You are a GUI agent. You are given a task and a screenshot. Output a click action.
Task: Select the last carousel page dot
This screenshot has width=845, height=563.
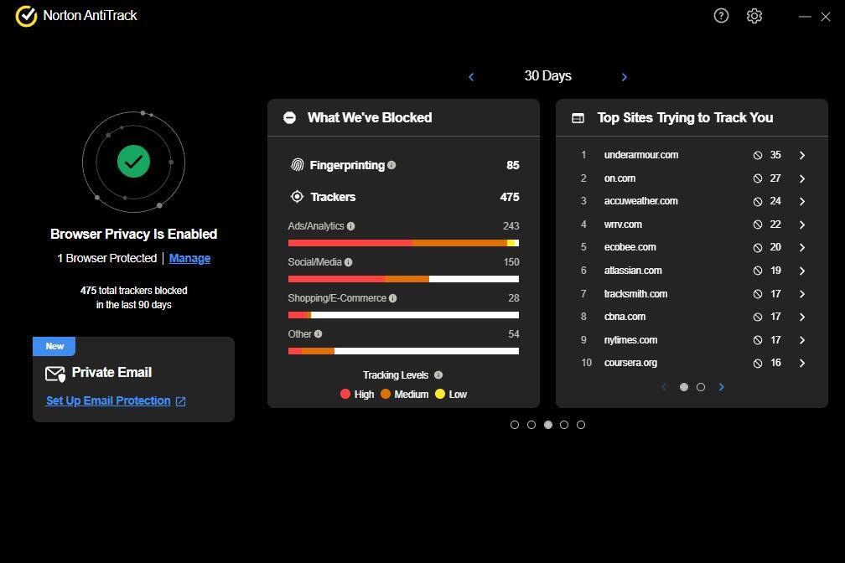581,425
